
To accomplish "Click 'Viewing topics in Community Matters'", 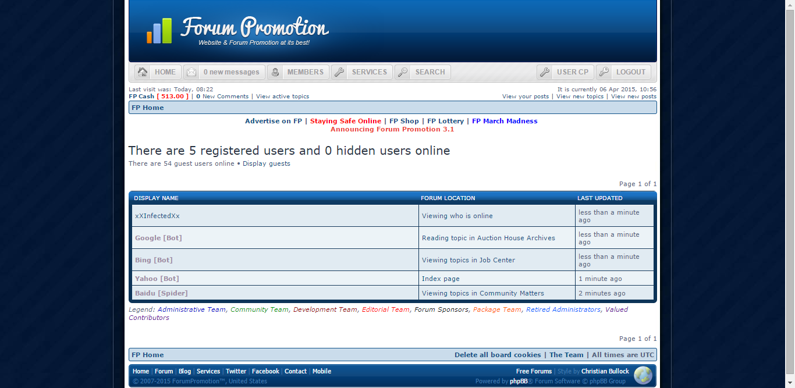I will pyautogui.click(x=483, y=293).
